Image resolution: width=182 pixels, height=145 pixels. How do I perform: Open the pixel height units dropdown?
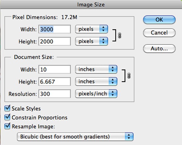click(92, 41)
